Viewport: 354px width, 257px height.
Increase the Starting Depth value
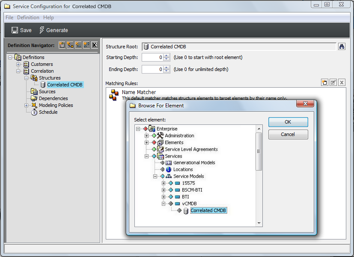point(167,56)
